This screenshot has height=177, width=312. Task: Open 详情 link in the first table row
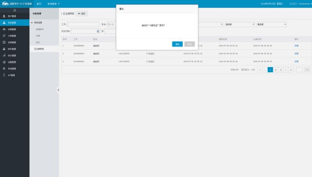click(296, 45)
